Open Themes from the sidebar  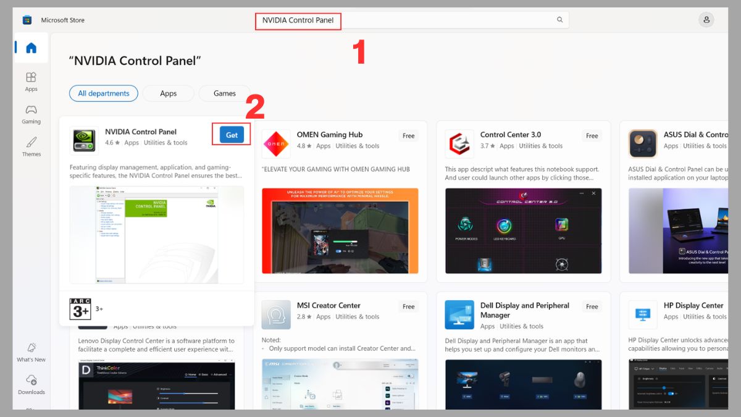(x=31, y=147)
